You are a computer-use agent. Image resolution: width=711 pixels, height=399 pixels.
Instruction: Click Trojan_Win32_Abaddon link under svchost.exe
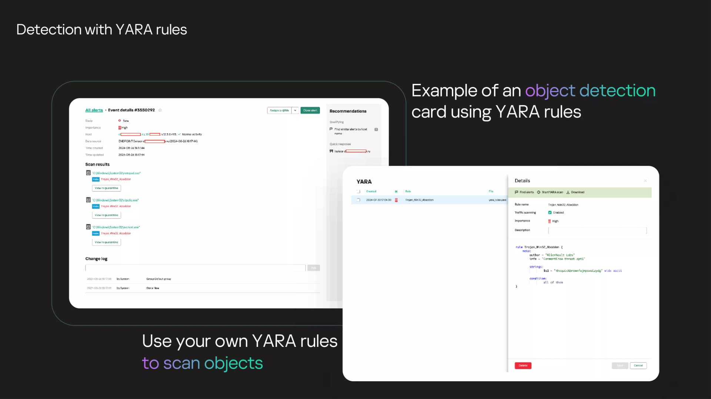click(116, 233)
